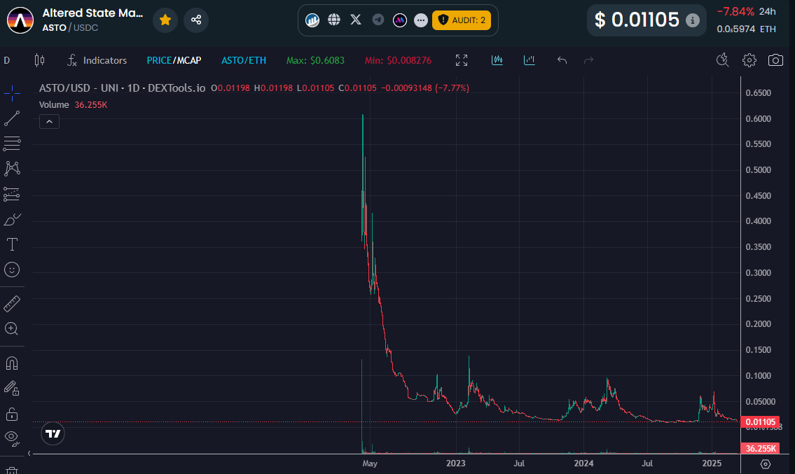Select the brush drawing tool
The width and height of the screenshot is (795, 474).
click(x=12, y=220)
